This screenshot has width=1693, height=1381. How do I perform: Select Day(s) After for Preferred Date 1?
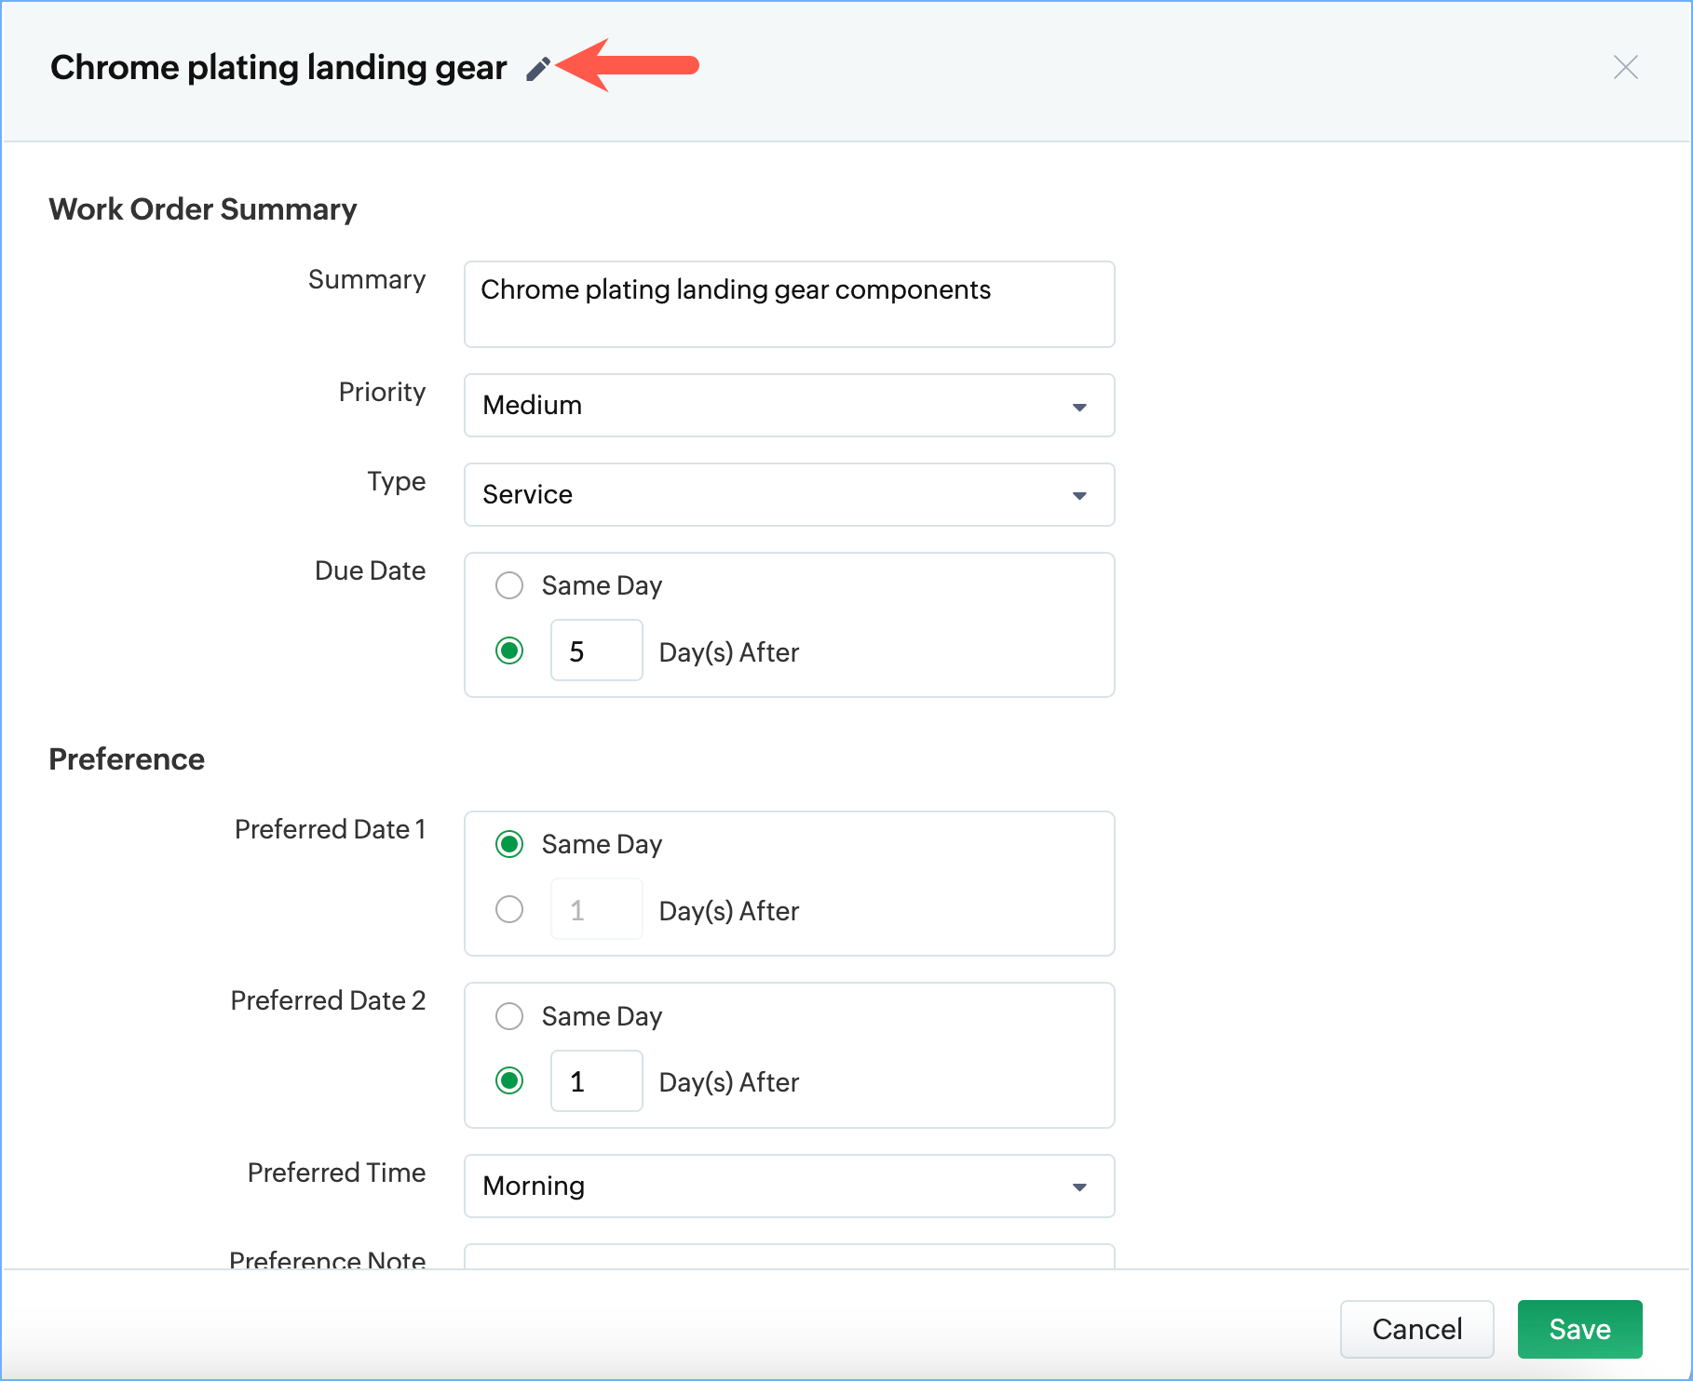point(509,909)
